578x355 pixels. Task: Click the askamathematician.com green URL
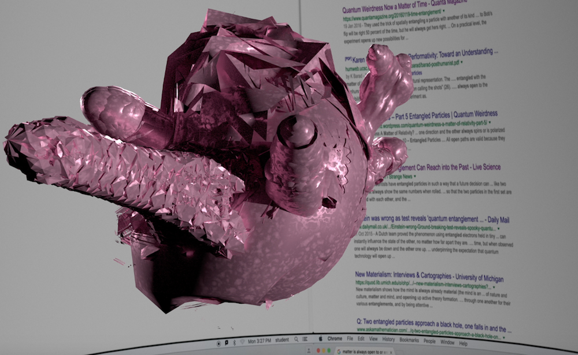coord(429,334)
